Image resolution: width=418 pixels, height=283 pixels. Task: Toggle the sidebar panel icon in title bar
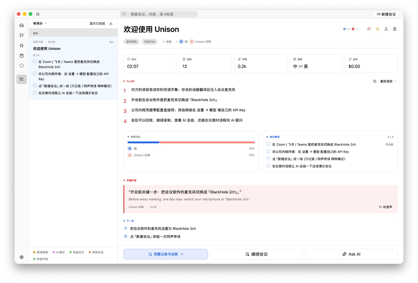pyautogui.click(x=38, y=14)
